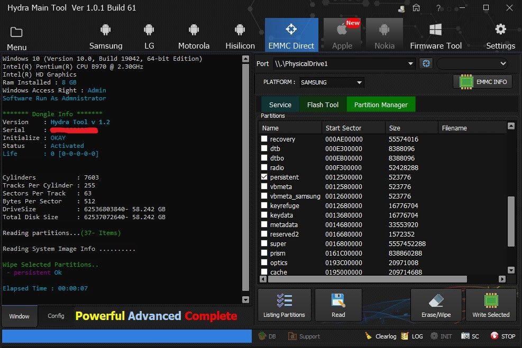
Task: Select the Samsung android icon
Action: (x=106, y=30)
